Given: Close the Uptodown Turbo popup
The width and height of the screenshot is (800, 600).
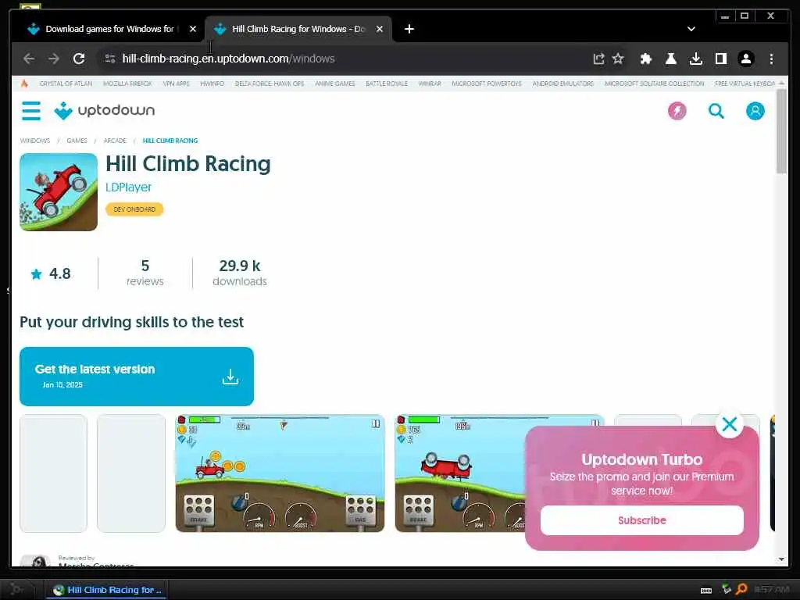Looking at the screenshot, I should [x=730, y=424].
